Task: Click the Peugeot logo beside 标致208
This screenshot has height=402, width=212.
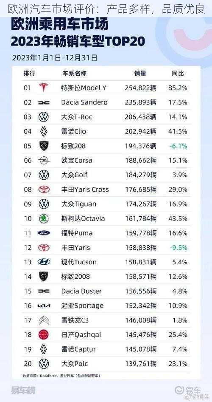Action: pyautogui.click(x=44, y=146)
